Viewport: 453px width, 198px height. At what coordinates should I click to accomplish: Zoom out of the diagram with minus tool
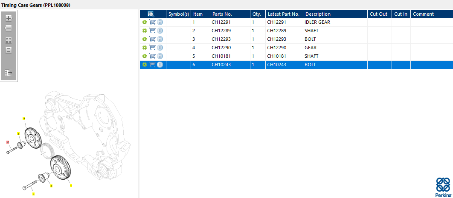point(9,28)
